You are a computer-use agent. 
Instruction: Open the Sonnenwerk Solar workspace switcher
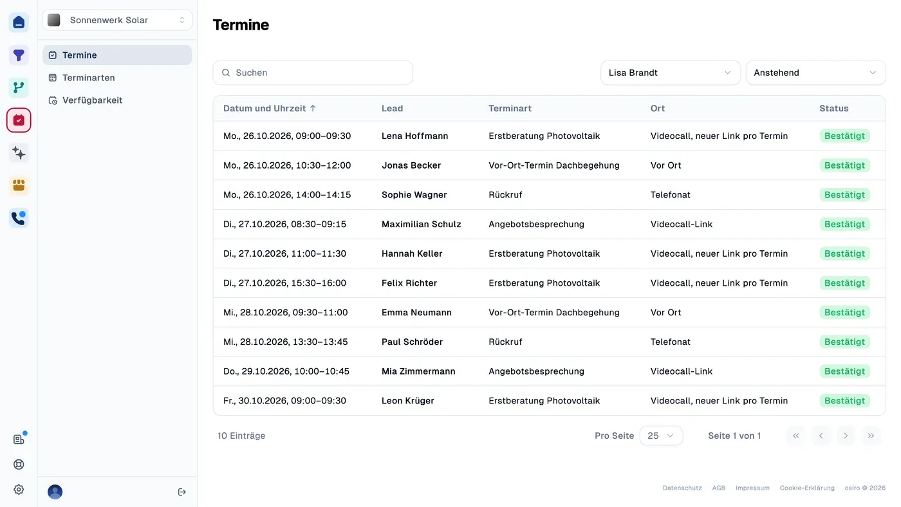point(117,20)
